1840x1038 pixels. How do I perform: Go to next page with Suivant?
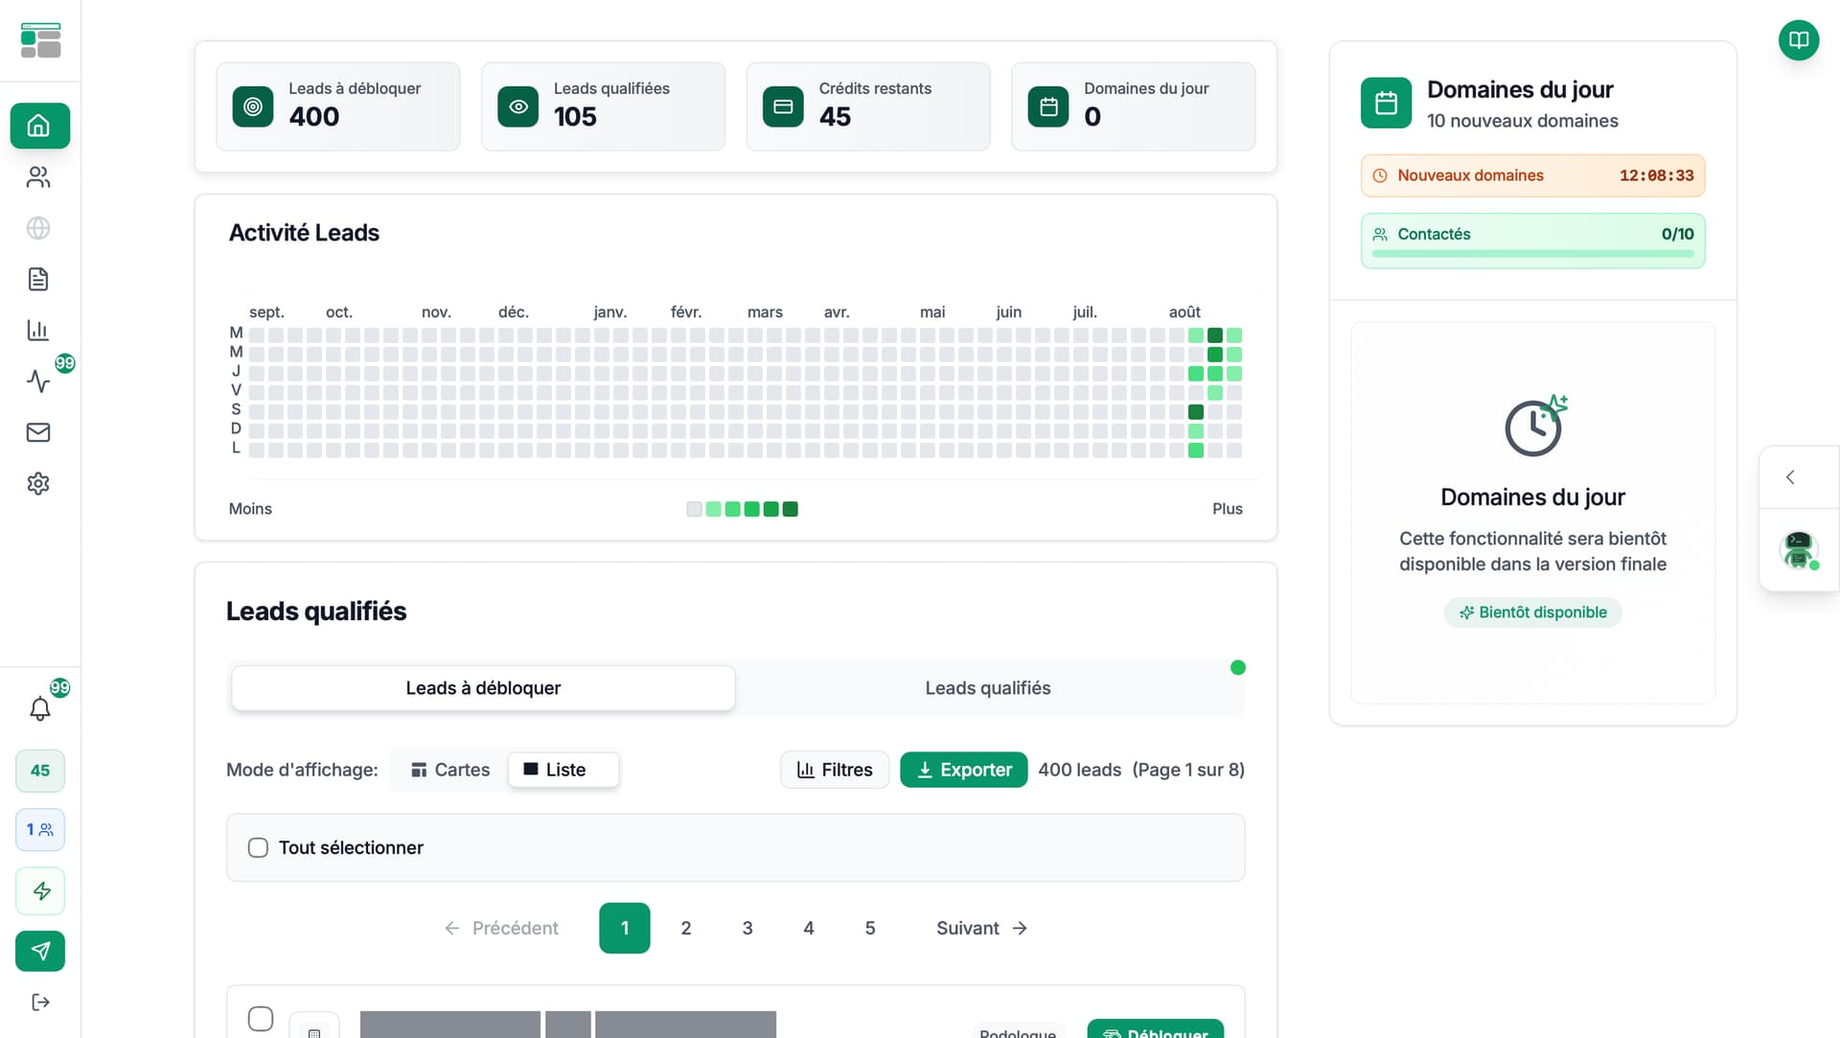click(x=981, y=928)
